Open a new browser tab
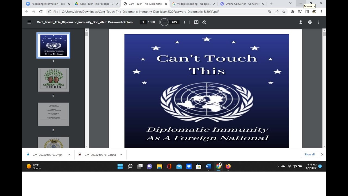 [x=271, y=4]
